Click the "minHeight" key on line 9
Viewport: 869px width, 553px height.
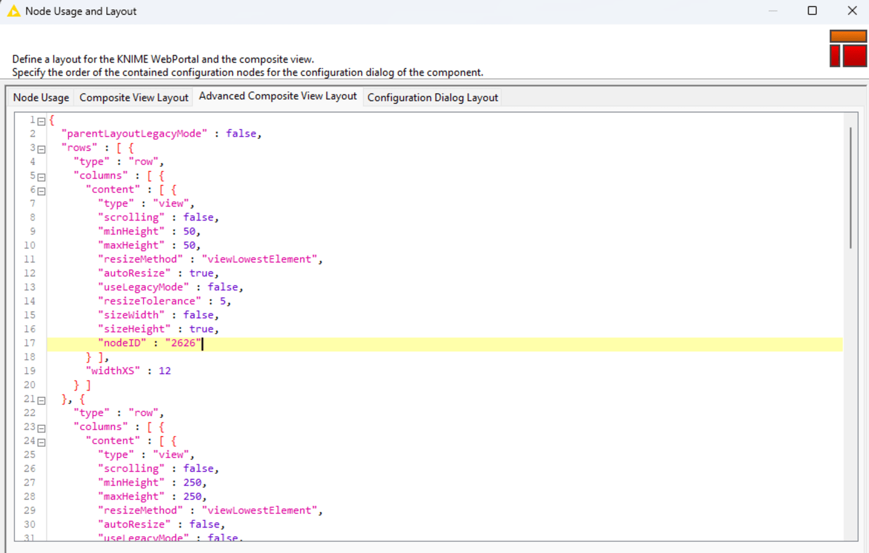tap(131, 231)
